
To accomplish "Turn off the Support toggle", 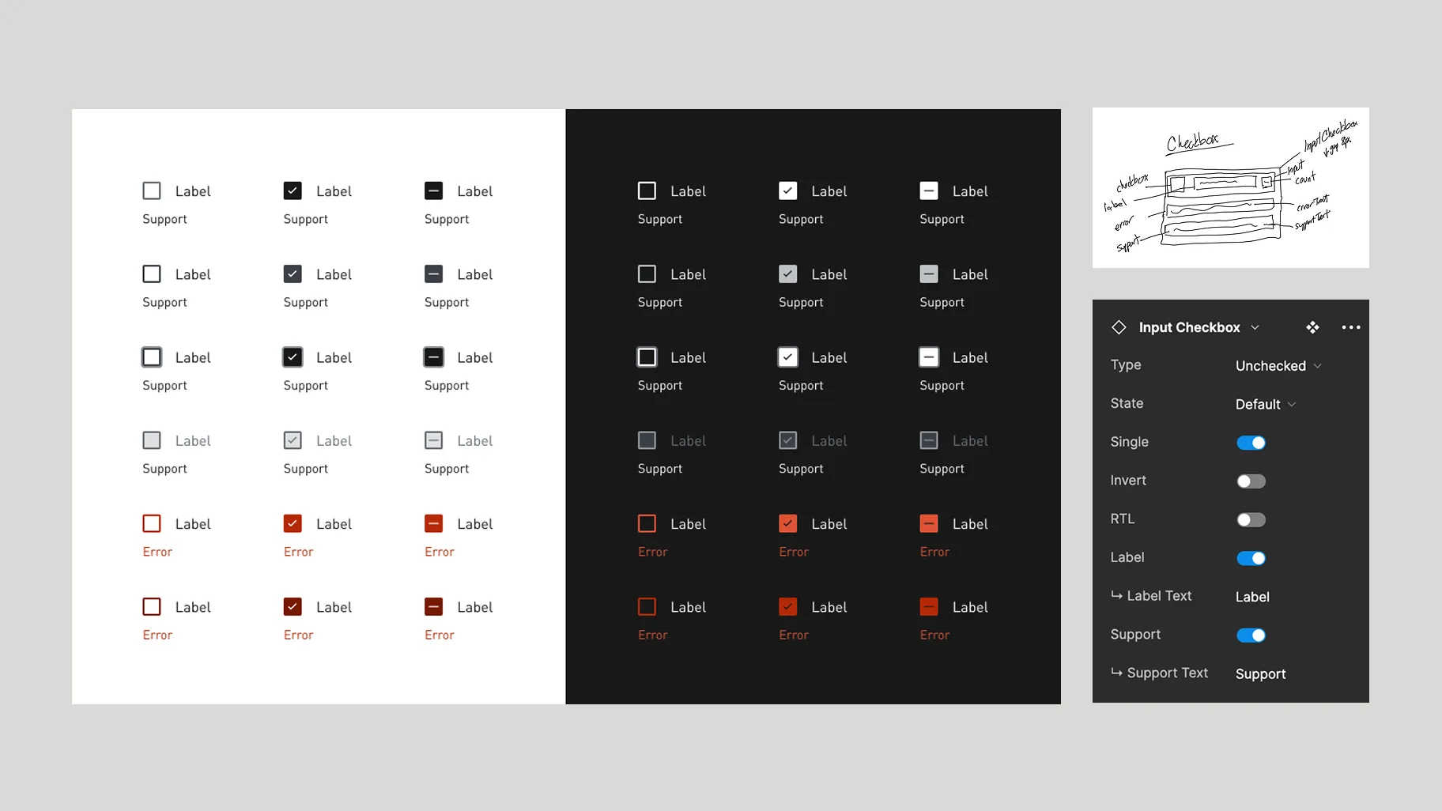I will 1251,635.
